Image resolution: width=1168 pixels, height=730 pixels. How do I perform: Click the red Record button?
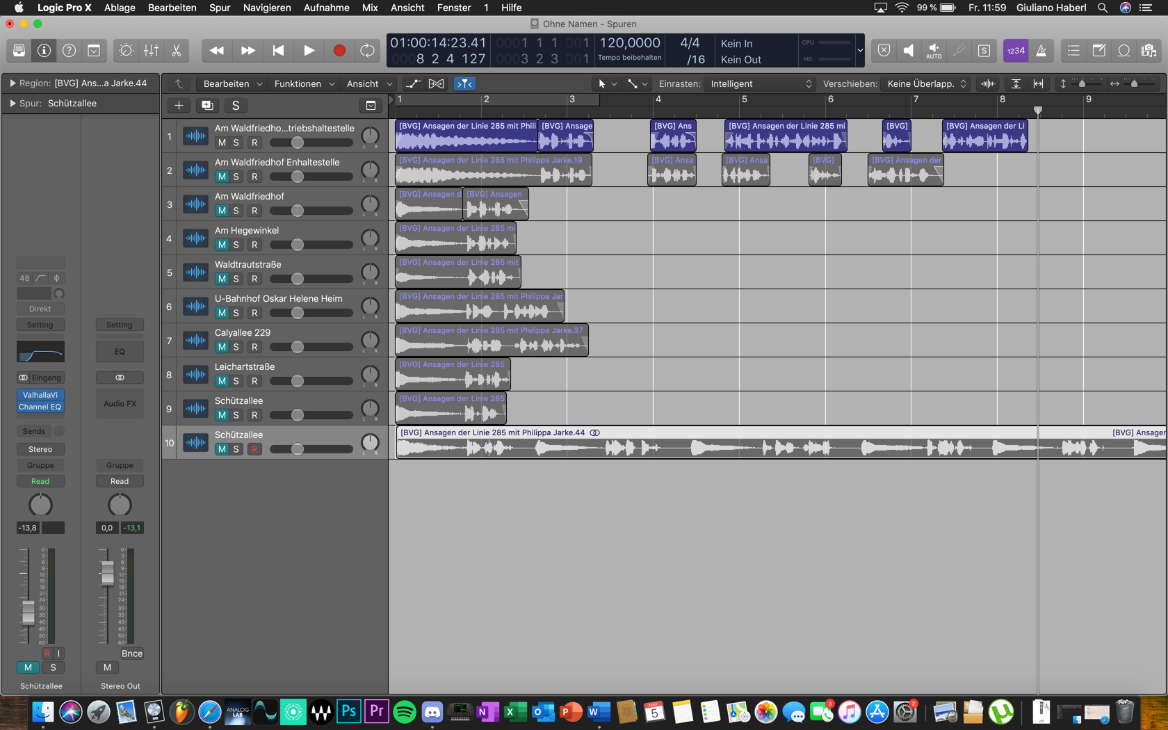[339, 51]
